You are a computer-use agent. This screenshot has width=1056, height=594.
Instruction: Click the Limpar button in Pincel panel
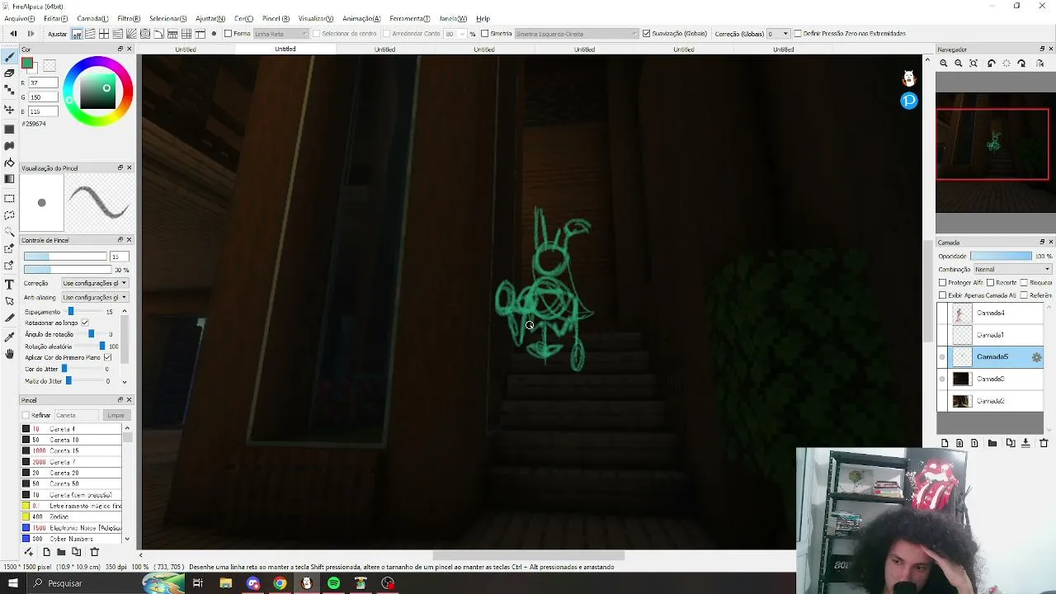[x=115, y=415]
